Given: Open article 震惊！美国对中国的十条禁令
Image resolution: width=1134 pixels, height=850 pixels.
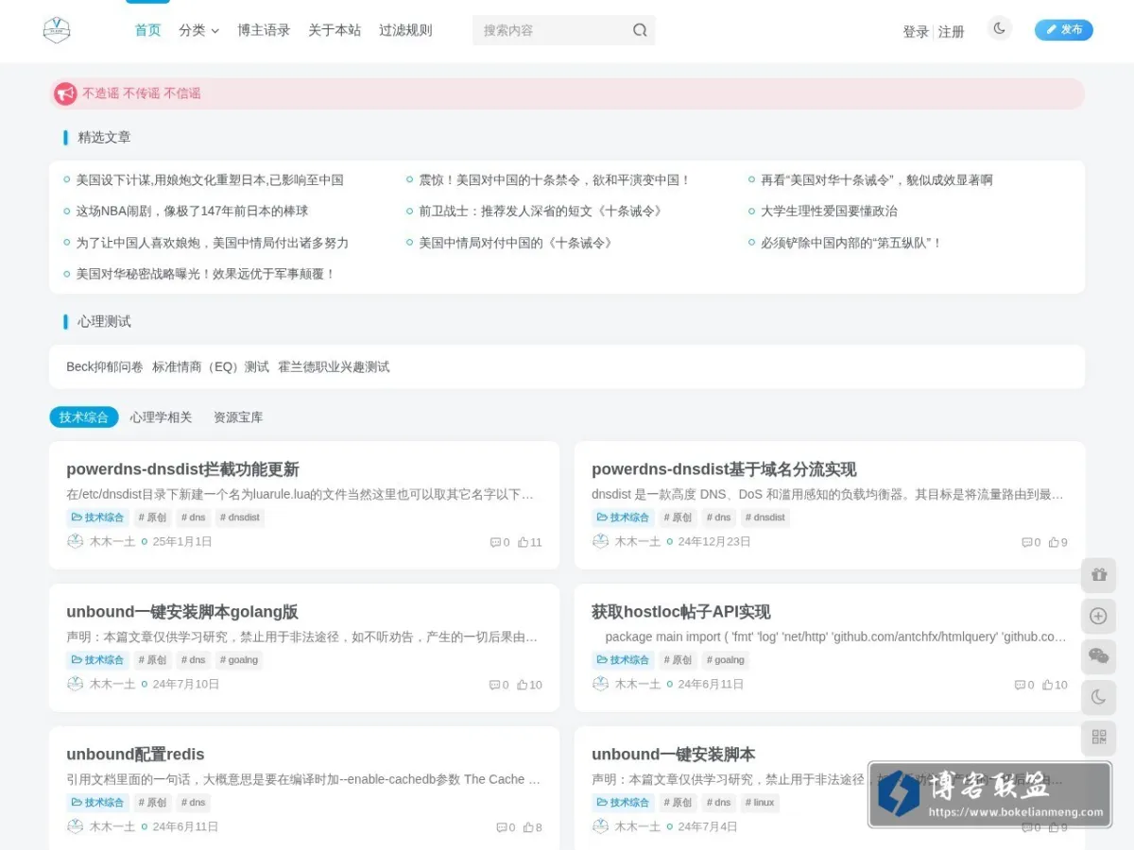Looking at the screenshot, I should 555,179.
